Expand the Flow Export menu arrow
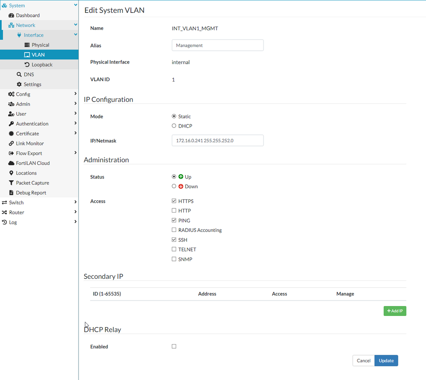This screenshot has height=380, width=426. pos(75,152)
